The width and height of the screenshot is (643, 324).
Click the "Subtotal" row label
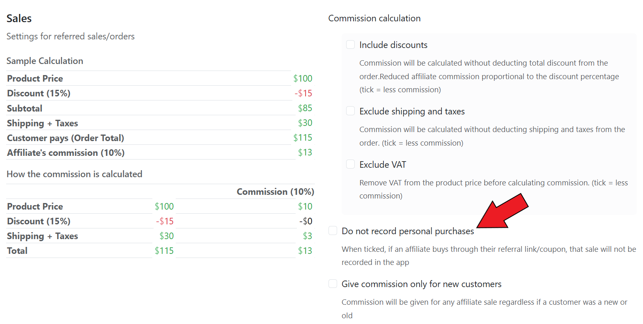(25, 109)
